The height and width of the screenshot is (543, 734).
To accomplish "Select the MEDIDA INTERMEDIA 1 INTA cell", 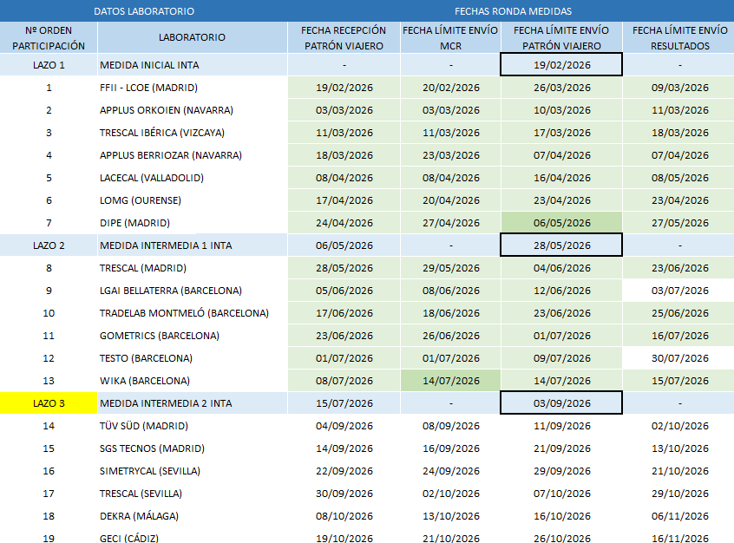I will click(x=192, y=245).
